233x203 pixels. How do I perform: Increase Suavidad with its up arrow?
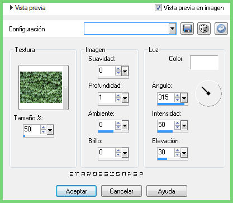tap(118, 69)
